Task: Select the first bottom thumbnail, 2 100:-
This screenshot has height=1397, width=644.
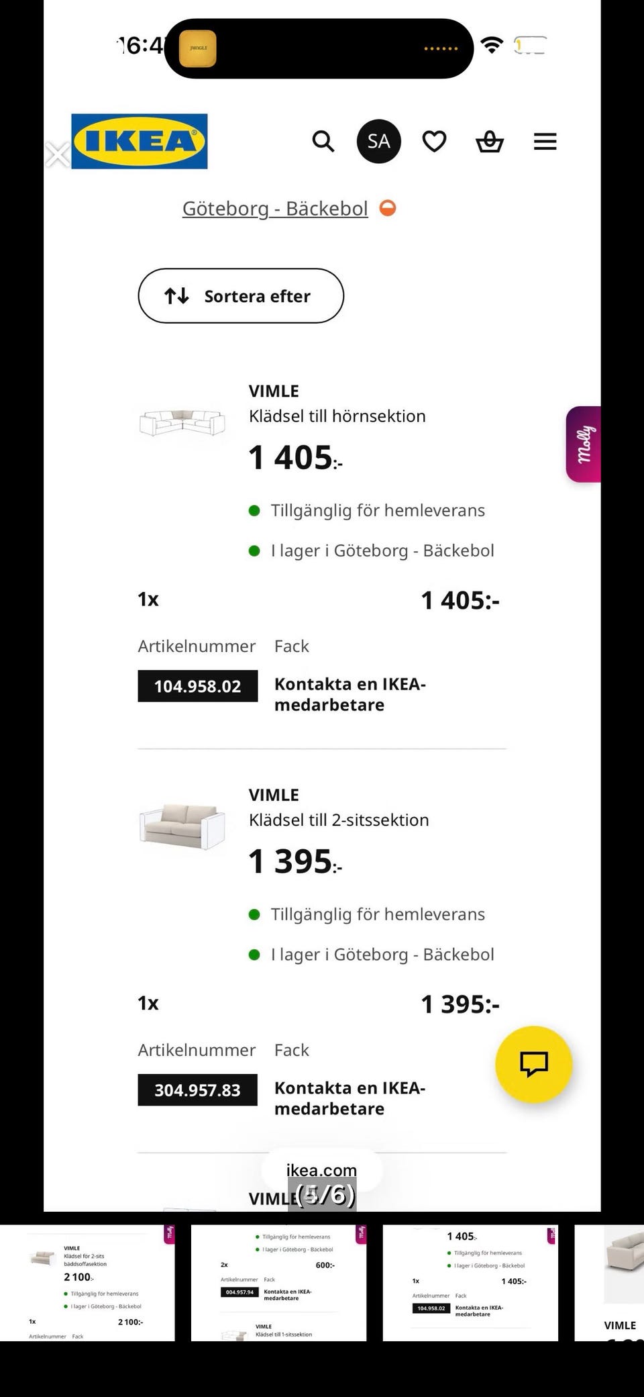Action: tap(87, 1283)
